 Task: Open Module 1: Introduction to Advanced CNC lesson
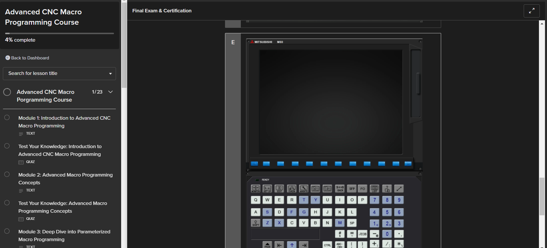[x=64, y=122]
